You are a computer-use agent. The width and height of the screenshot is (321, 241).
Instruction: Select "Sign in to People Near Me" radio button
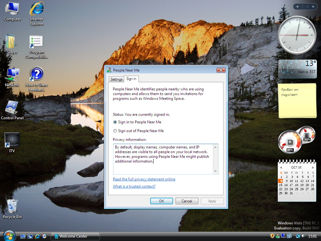[115, 122]
